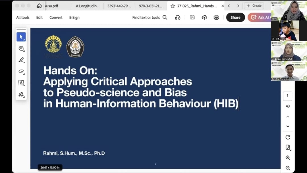Zoom in with the magnifier plus
Screen dimensions: 307x173
(x=288, y=158)
